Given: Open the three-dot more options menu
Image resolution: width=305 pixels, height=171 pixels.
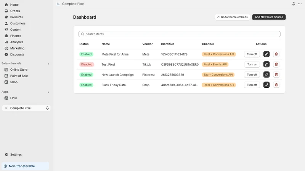Looking at the screenshot, I should point(300,4).
